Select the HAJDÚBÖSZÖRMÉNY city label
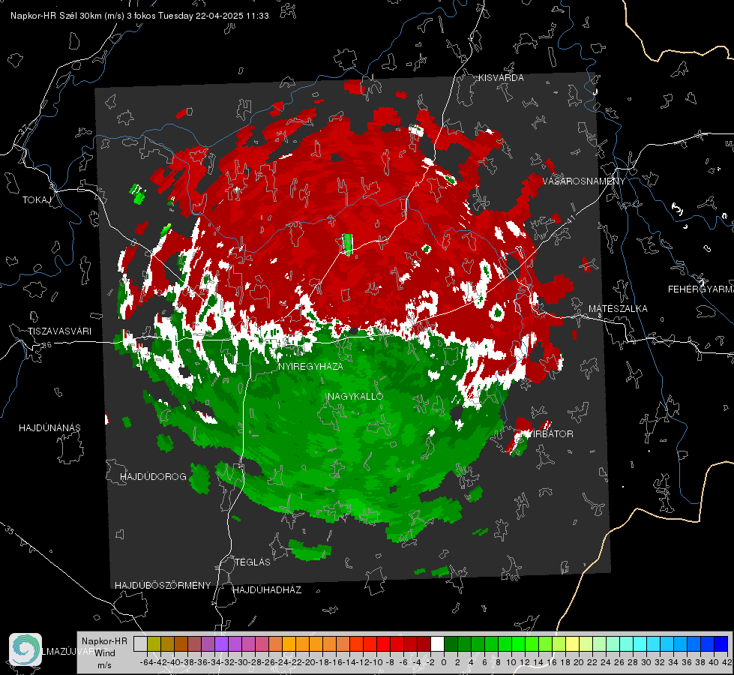Viewport: 734px width, 675px height. pos(163,586)
